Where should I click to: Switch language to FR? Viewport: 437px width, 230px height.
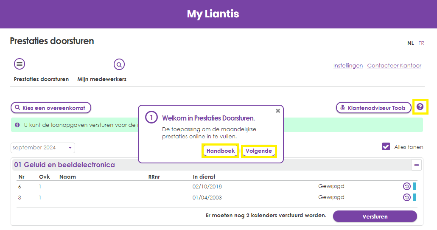point(421,43)
